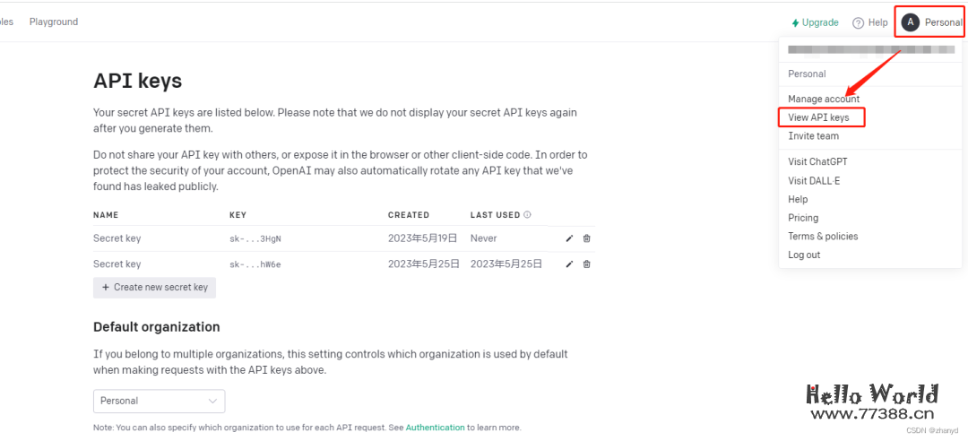
Task: Click the info icon beside Last Used
Action: pyautogui.click(x=527, y=215)
